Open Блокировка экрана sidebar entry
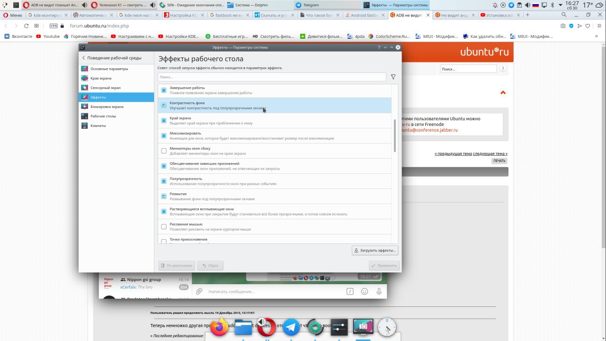The width and height of the screenshot is (606, 341). tap(116, 107)
